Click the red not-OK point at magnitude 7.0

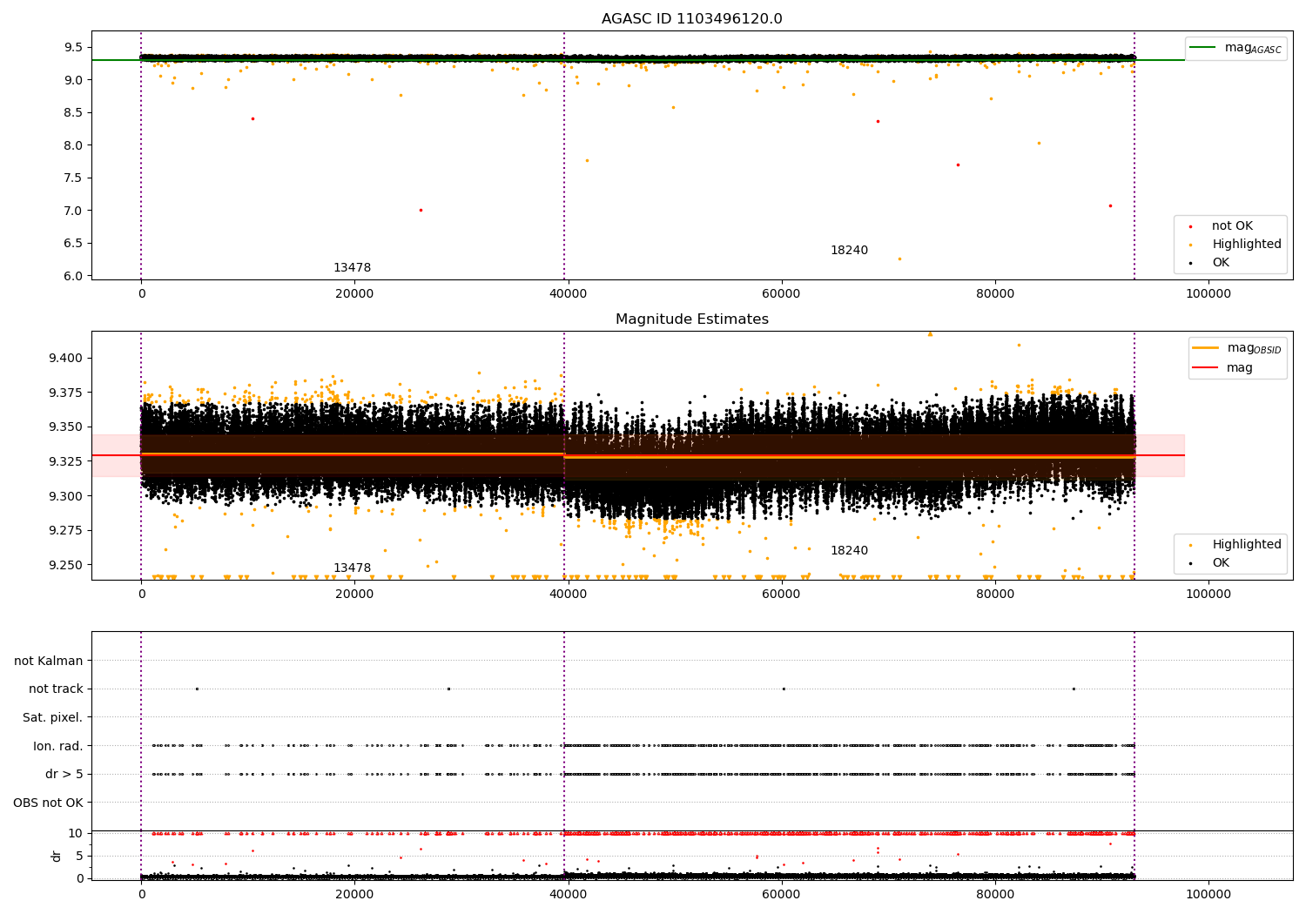coord(421,210)
